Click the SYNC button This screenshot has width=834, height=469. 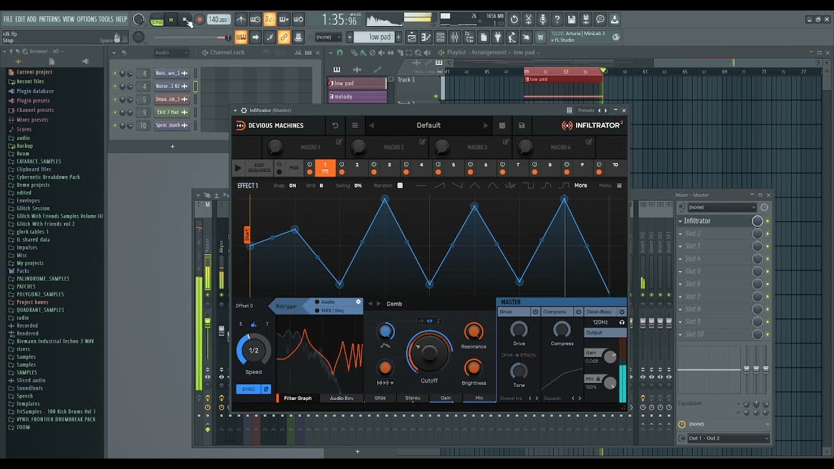coord(248,389)
